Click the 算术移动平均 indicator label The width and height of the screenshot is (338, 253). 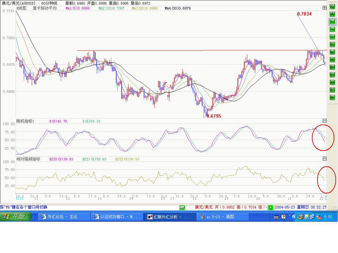(45, 8)
